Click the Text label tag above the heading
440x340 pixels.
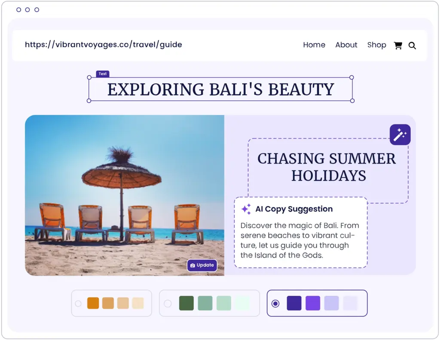(x=102, y=74)
